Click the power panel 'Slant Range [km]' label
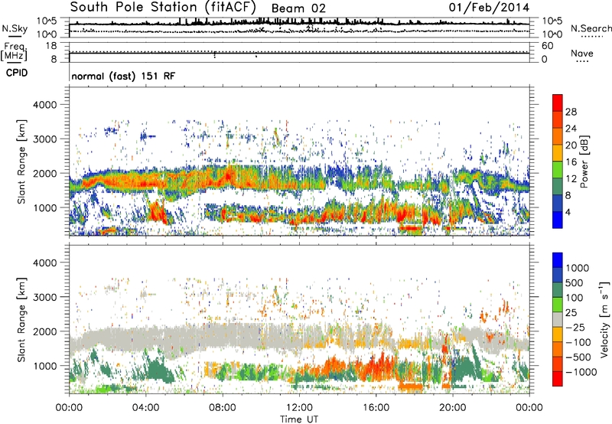612x424 pixels. point(21,161)
